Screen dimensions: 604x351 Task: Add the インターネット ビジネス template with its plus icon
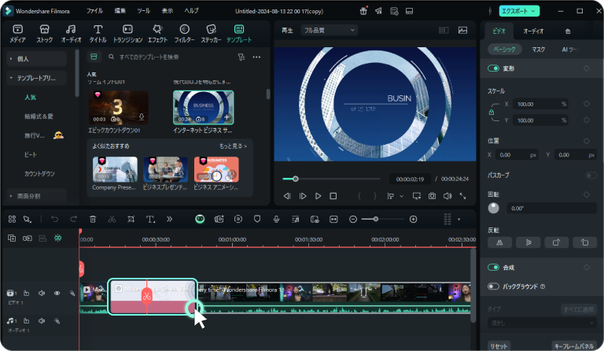[x=226, y=117]
